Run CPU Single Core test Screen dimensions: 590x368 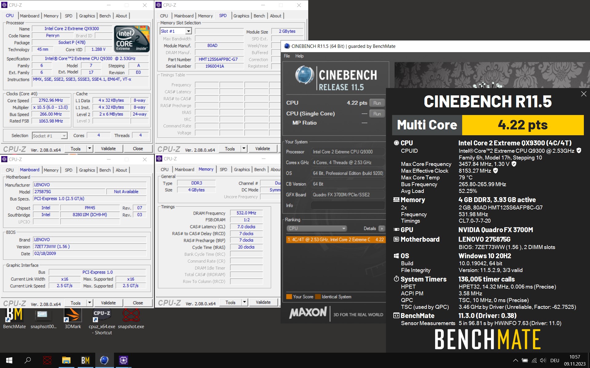coord(377,114)
